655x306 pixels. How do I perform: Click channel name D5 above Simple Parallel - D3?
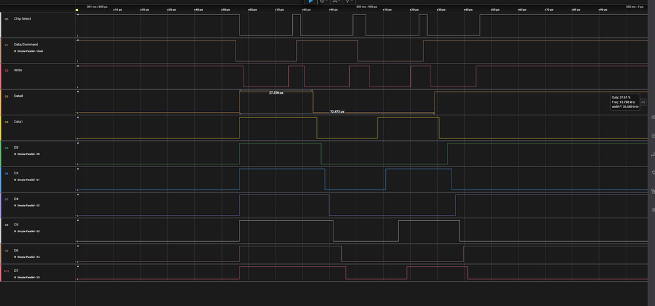tap(16, 225)
